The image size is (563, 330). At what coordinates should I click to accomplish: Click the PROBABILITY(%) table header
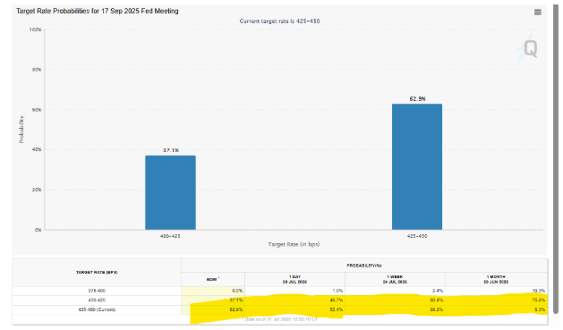click(x=364, y=266)
